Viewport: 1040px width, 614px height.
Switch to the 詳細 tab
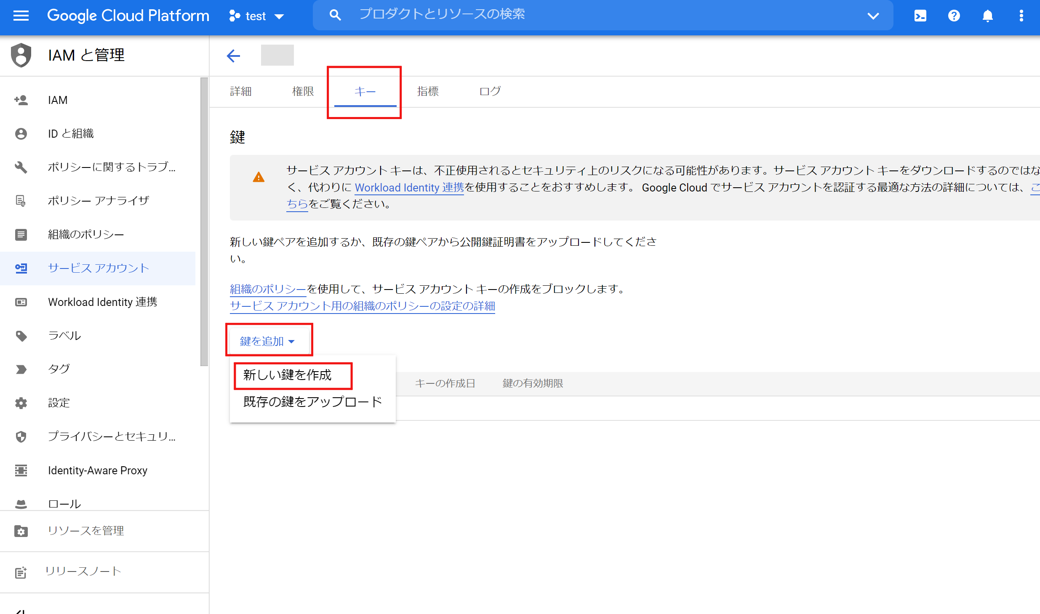241,91
